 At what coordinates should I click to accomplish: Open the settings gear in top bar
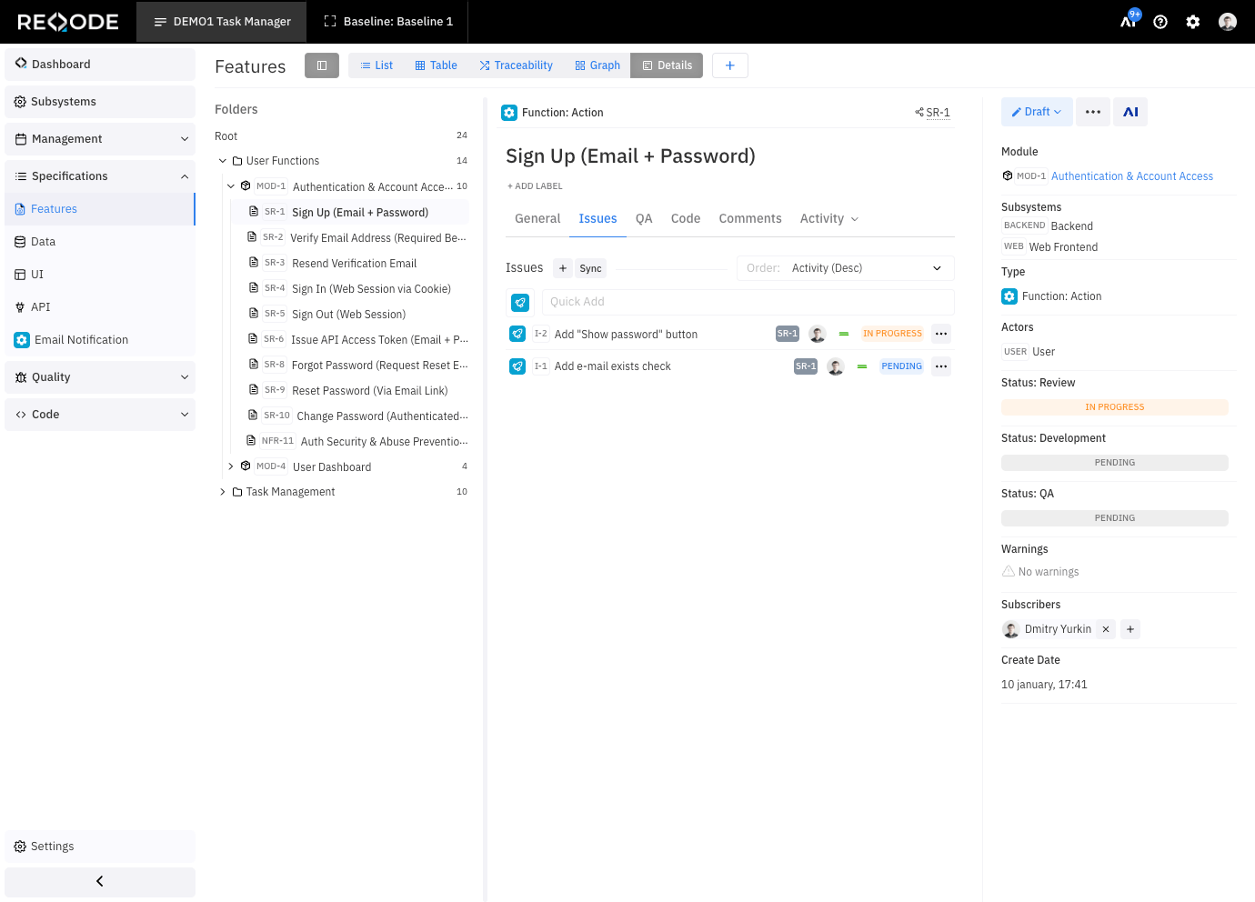click(x=1193, y=22)
